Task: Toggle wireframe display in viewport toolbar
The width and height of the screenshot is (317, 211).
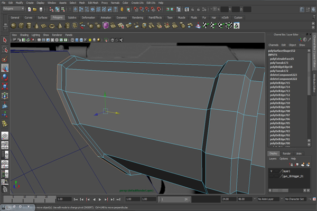Action: pyautogui.click(x=72, y=40)
